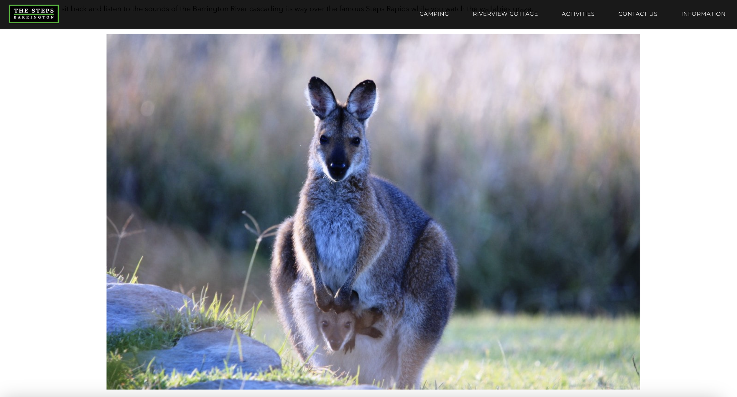This screenshot has width=737, height=397.
Task: Click the words 'Barrington River' in header text
Action: coord(220,9)
